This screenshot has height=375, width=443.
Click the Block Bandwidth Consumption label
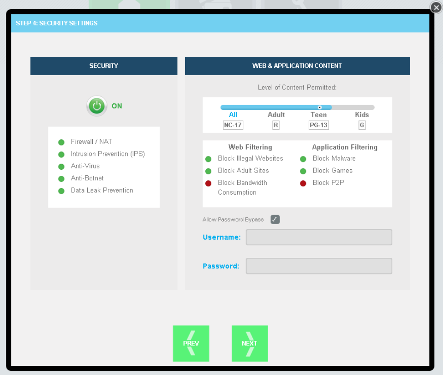242,187
